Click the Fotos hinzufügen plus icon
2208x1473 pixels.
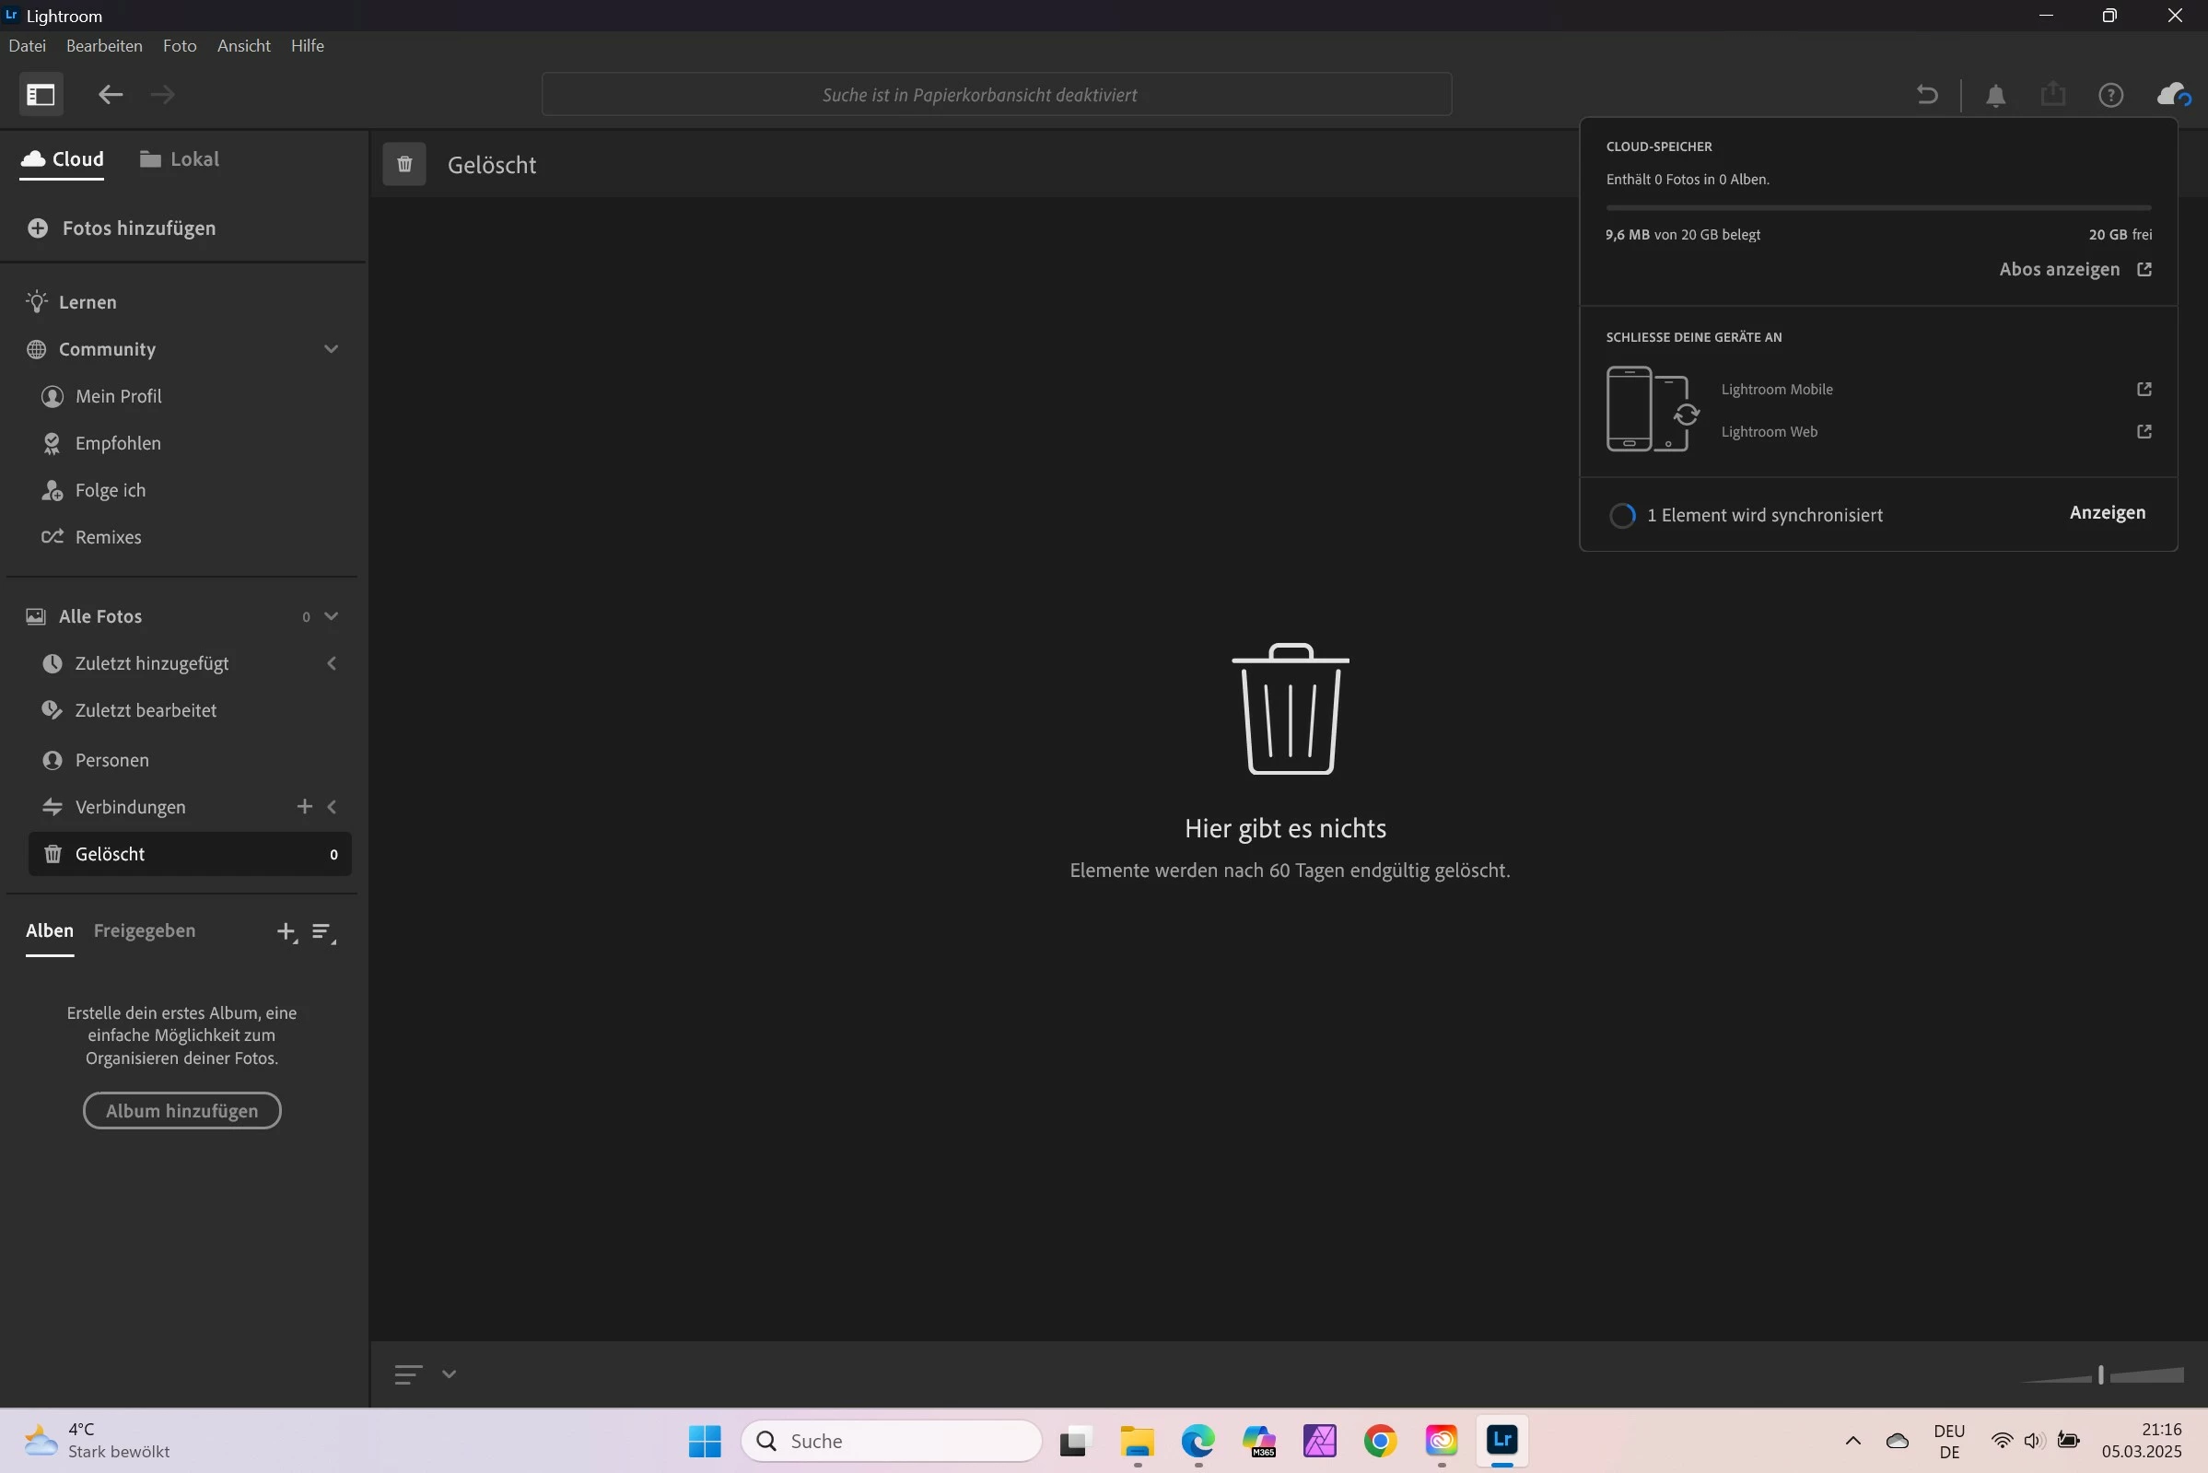[38, 228]
